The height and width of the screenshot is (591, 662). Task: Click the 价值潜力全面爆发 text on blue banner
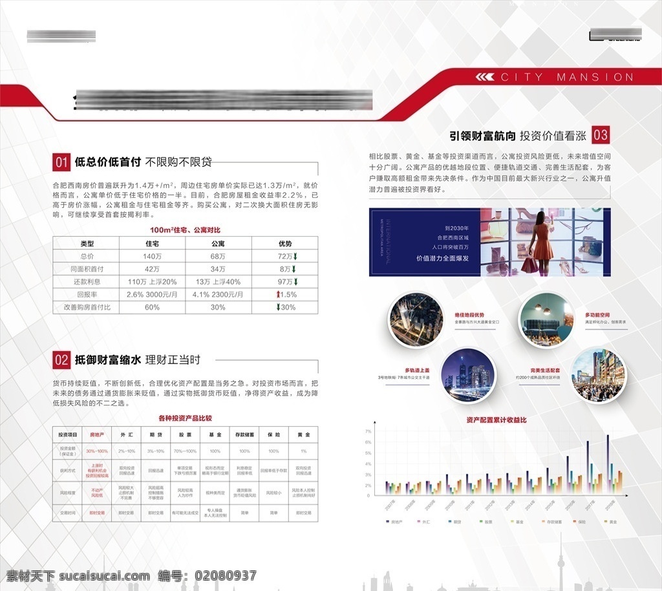(x=442, y=259)
